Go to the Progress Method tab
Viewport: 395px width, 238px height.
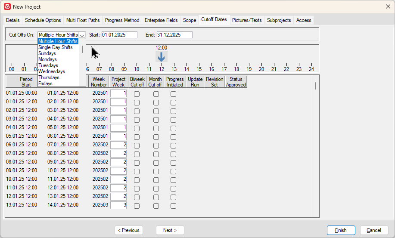[122, 20]
